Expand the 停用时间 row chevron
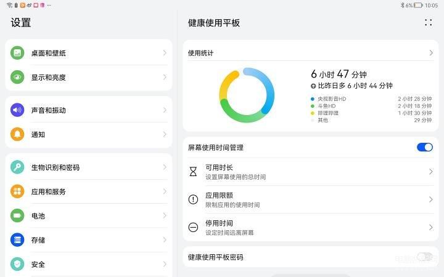Image resolution: width=444 pixels, height=277 pixels. [x=431, y=227]
